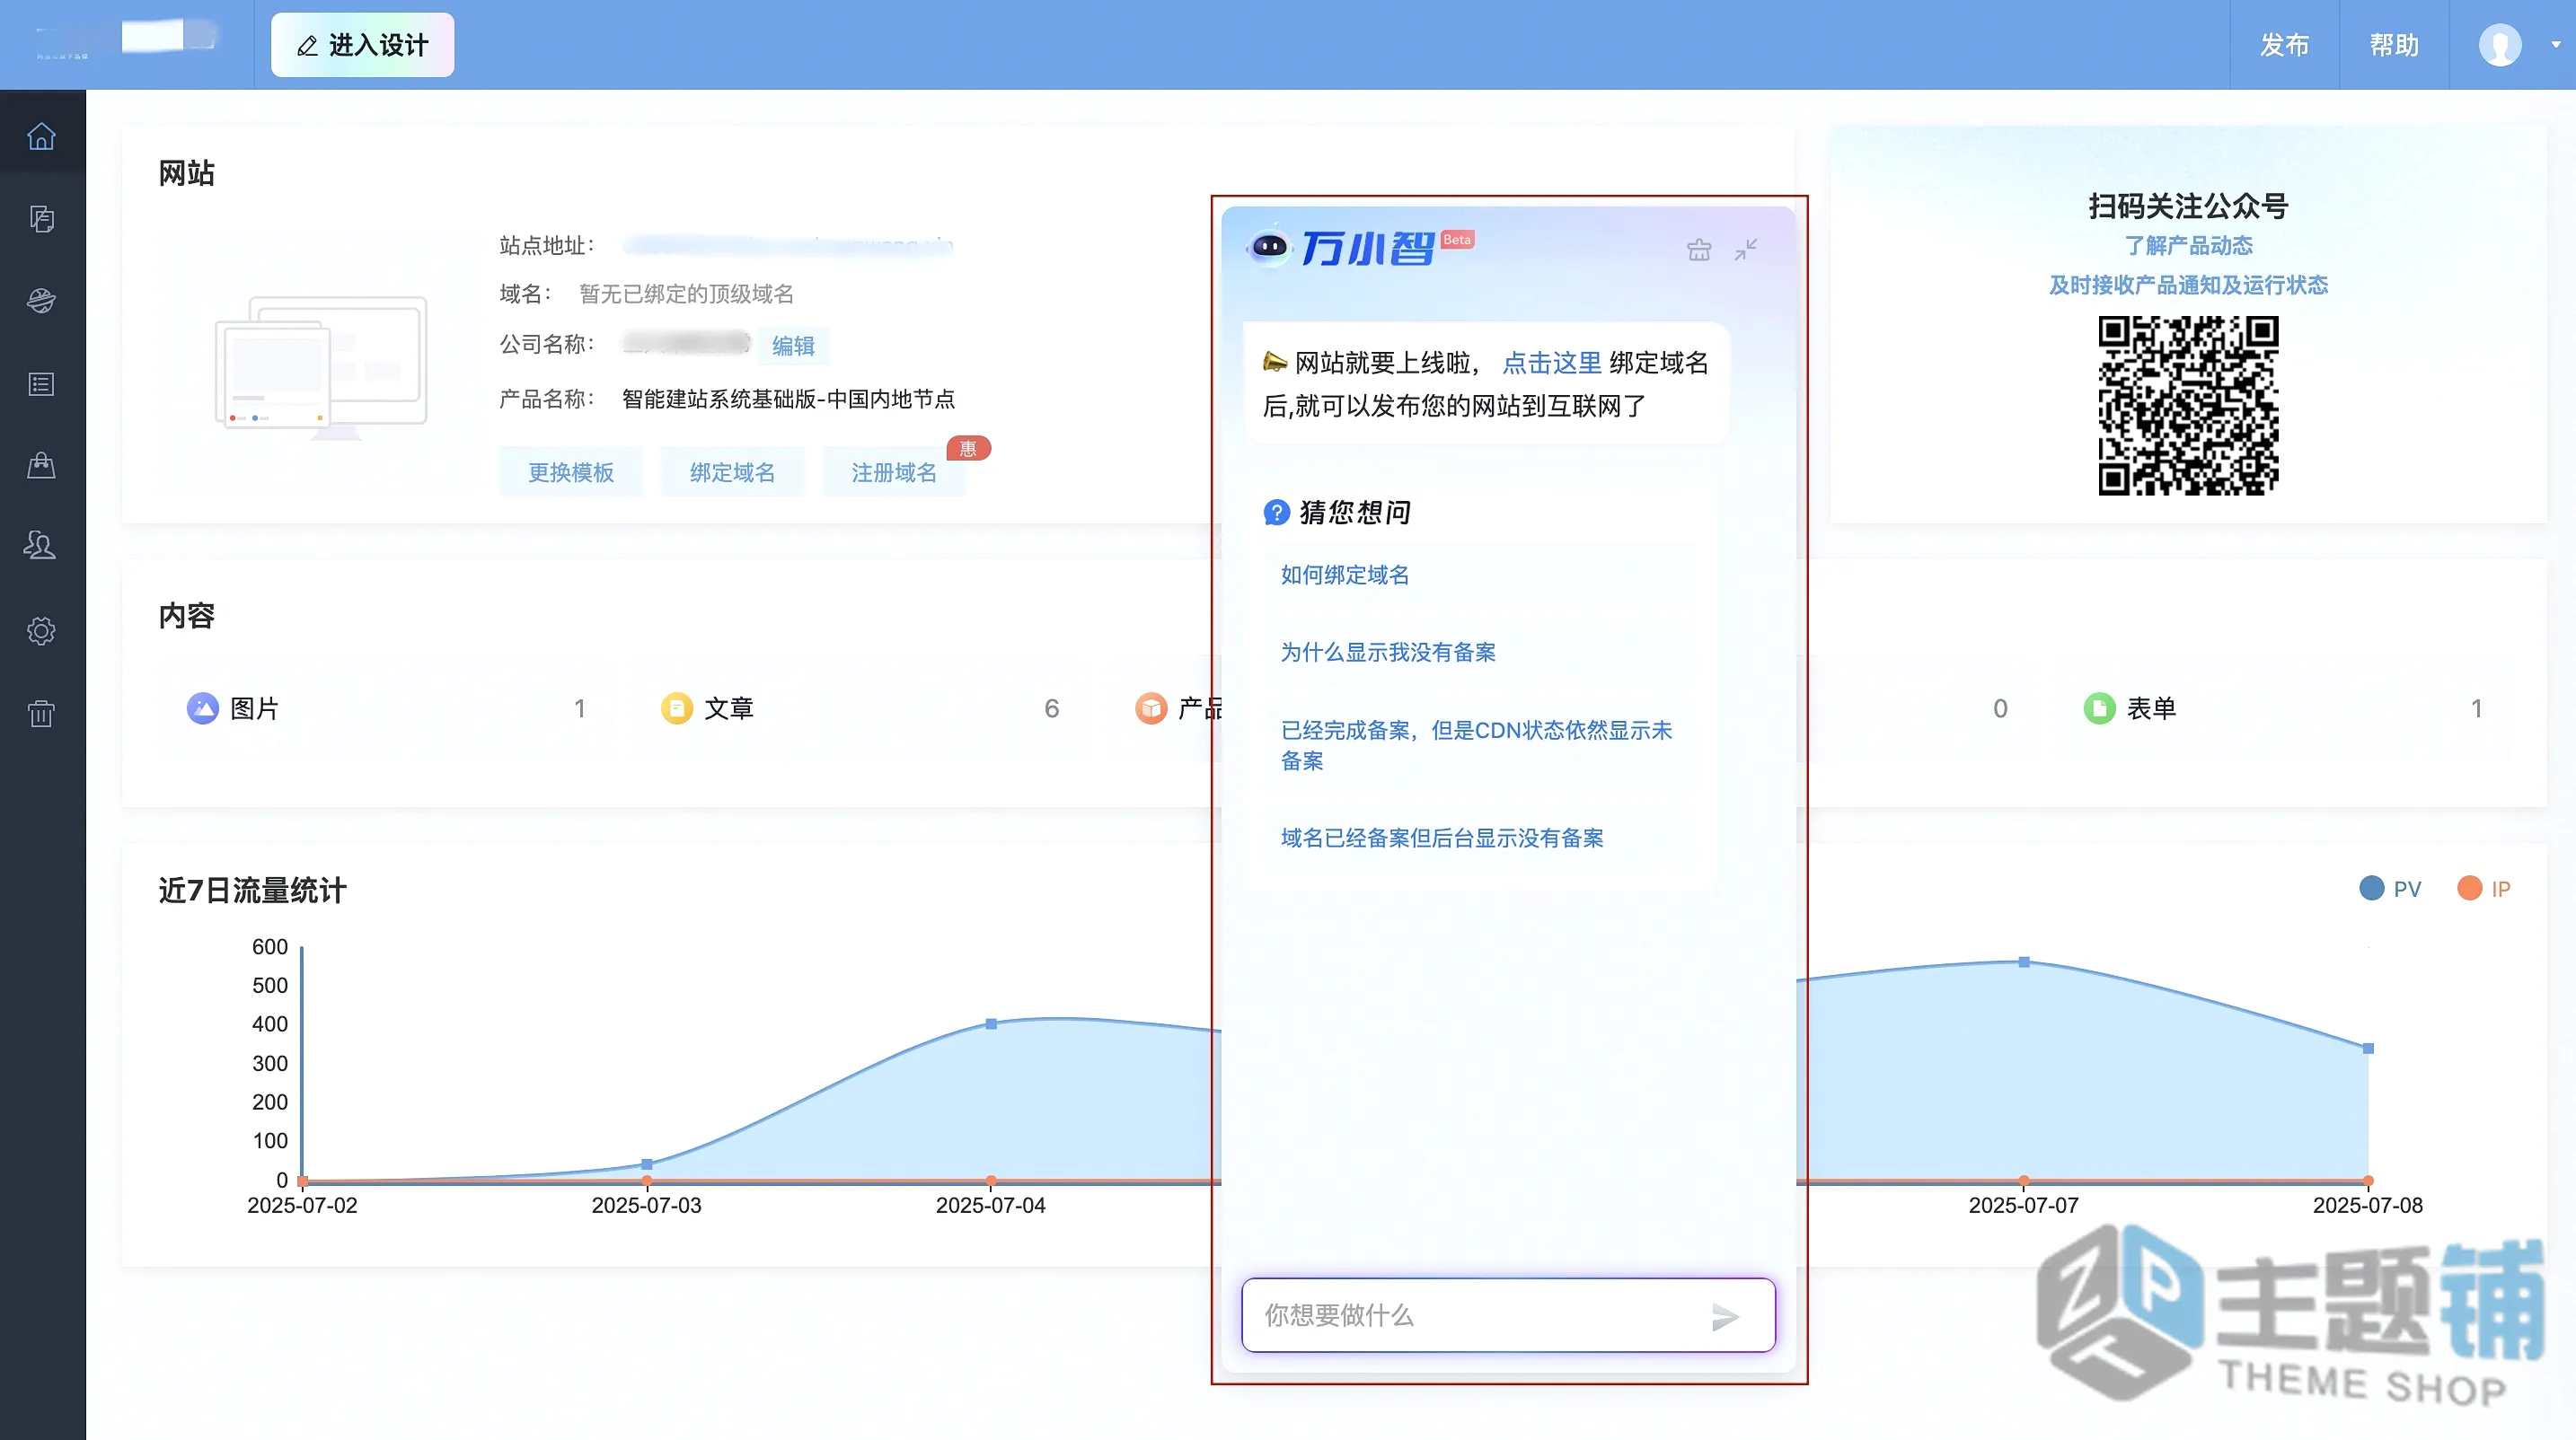Viewport: 2576px width, 1440px height.
Task: Toggle the PV legend series
Action: [2390, 889]
